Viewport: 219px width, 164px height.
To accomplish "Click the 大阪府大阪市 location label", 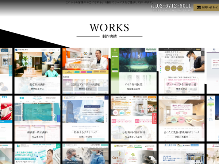I will pos(85,137).
